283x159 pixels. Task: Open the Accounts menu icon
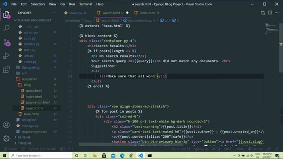[x=6, y=125]
